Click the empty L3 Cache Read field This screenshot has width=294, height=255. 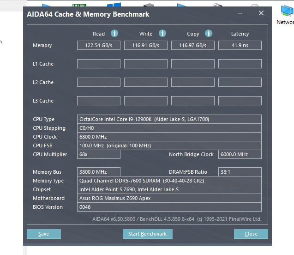(x=99, y=101)
